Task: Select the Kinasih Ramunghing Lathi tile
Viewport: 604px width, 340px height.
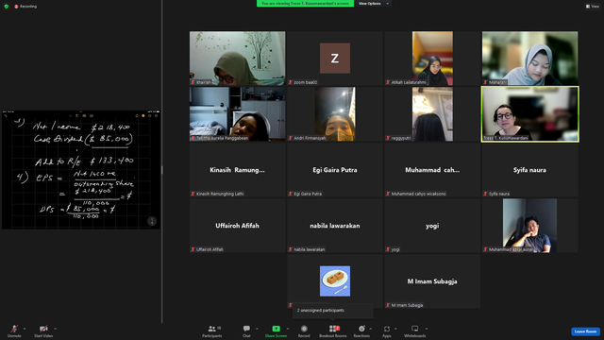Action: (x=237, y=170)
